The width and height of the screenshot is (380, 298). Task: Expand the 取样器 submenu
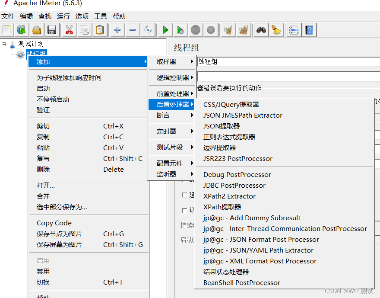(x=171, y=62)
